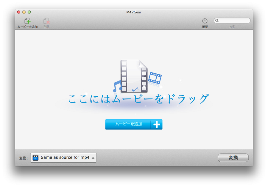
Task: Click the small blue film frame icon
Action: coord(155,78)
